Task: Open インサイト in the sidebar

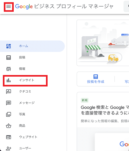Action: (32, 80)
